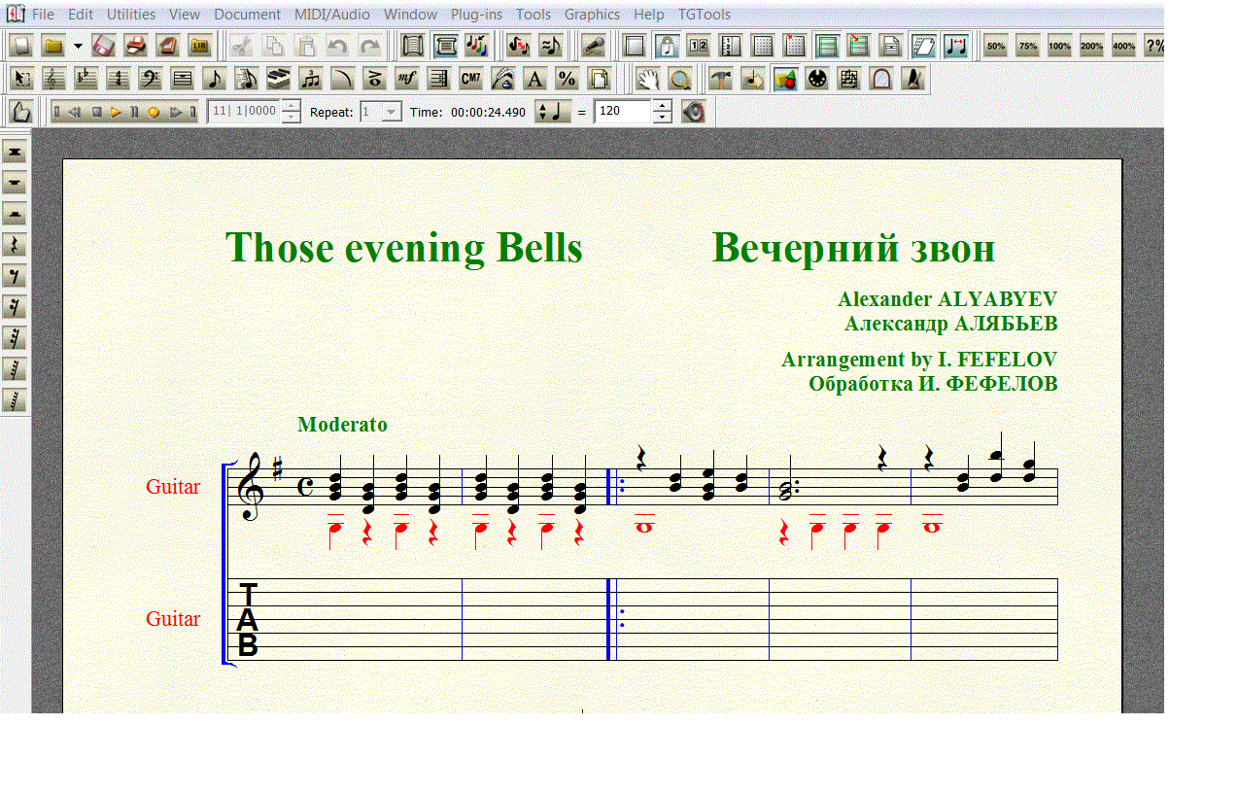Toggle the two-notes-with-red-arrow icon
Screen dimensions: 1238x794
coord(955,46)
